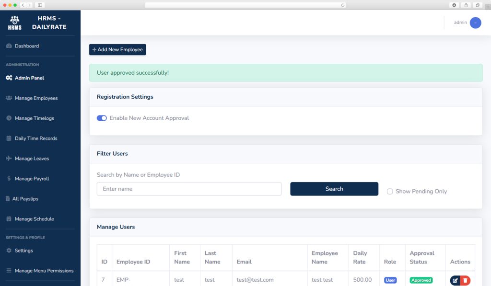The height and width of the screenshot is (286, 491).
Task: Click the Daily Time Records calendar icon
Action: point(9,138)
